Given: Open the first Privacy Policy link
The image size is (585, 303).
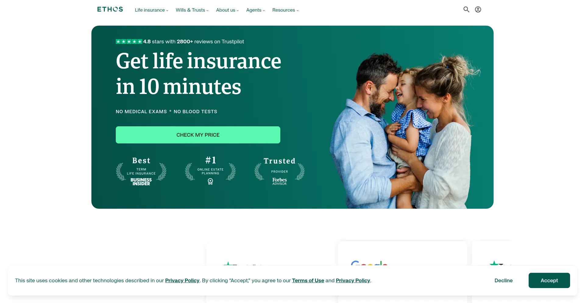Looking at the screenshot, I should 182,280.
